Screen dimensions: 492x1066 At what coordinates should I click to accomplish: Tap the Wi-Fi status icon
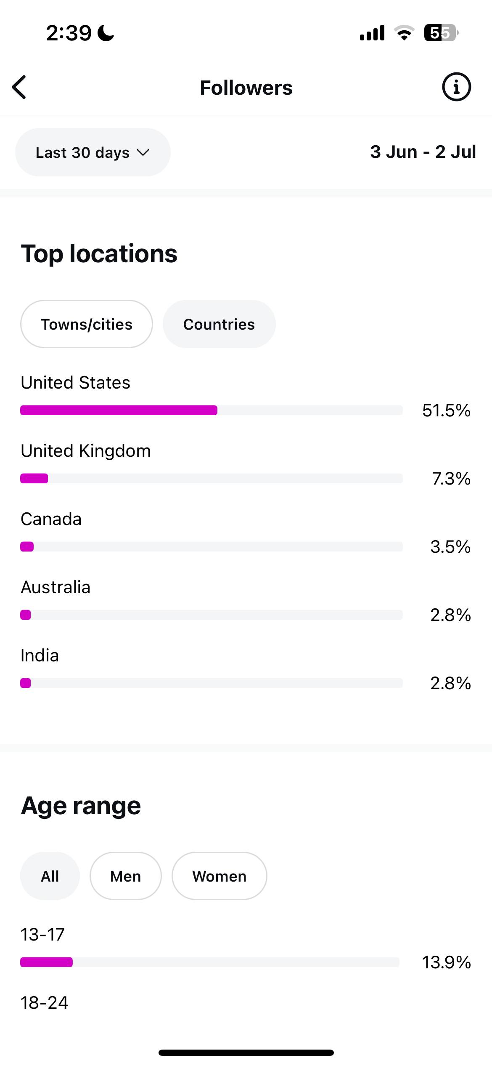point(404,33)
